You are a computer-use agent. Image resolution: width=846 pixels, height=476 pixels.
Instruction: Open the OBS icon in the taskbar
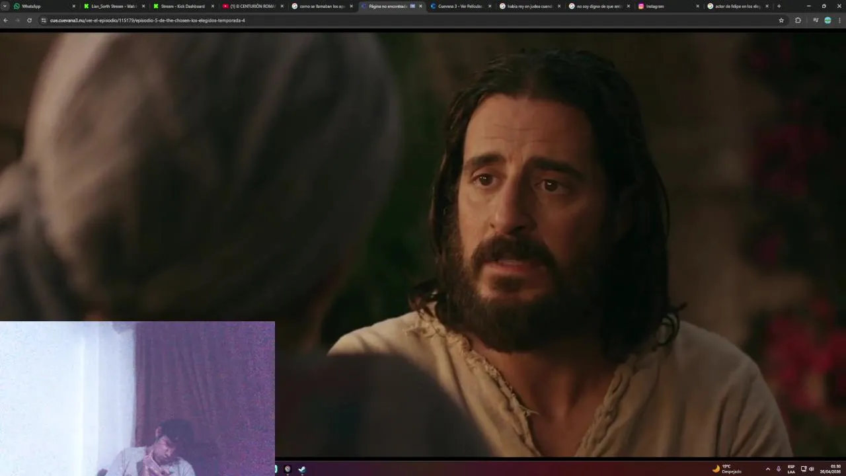click(288, 469)
